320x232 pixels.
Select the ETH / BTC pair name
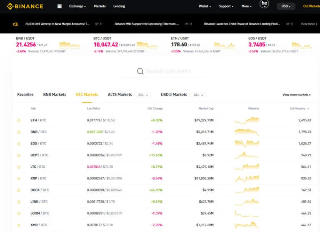38,121
